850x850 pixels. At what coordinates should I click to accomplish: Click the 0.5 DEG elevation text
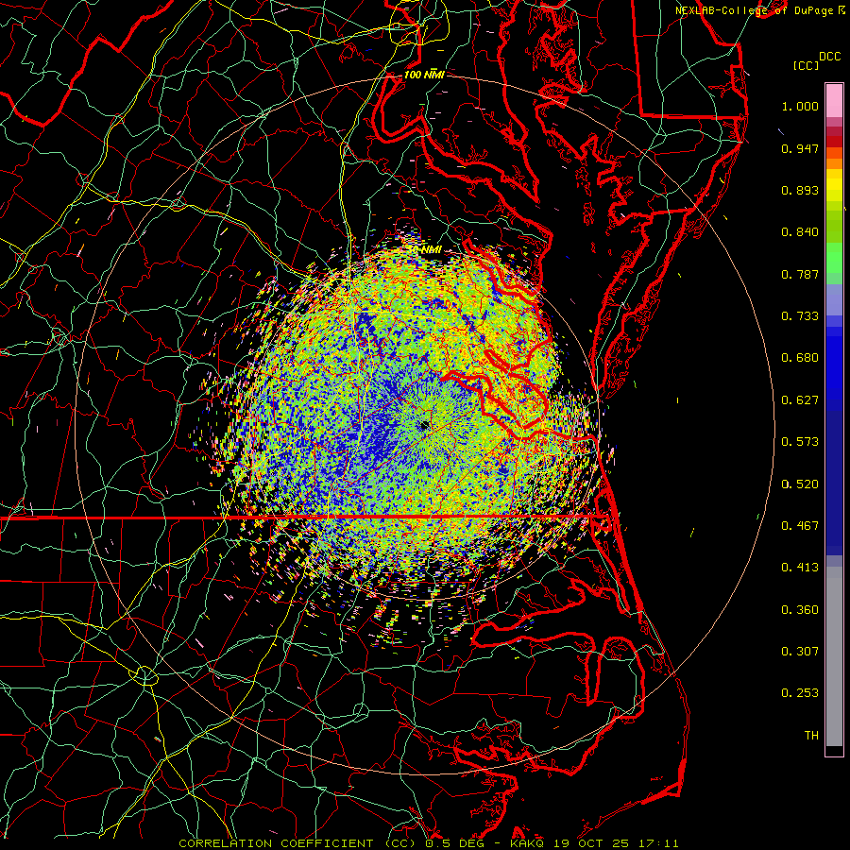tap(454, 843)
